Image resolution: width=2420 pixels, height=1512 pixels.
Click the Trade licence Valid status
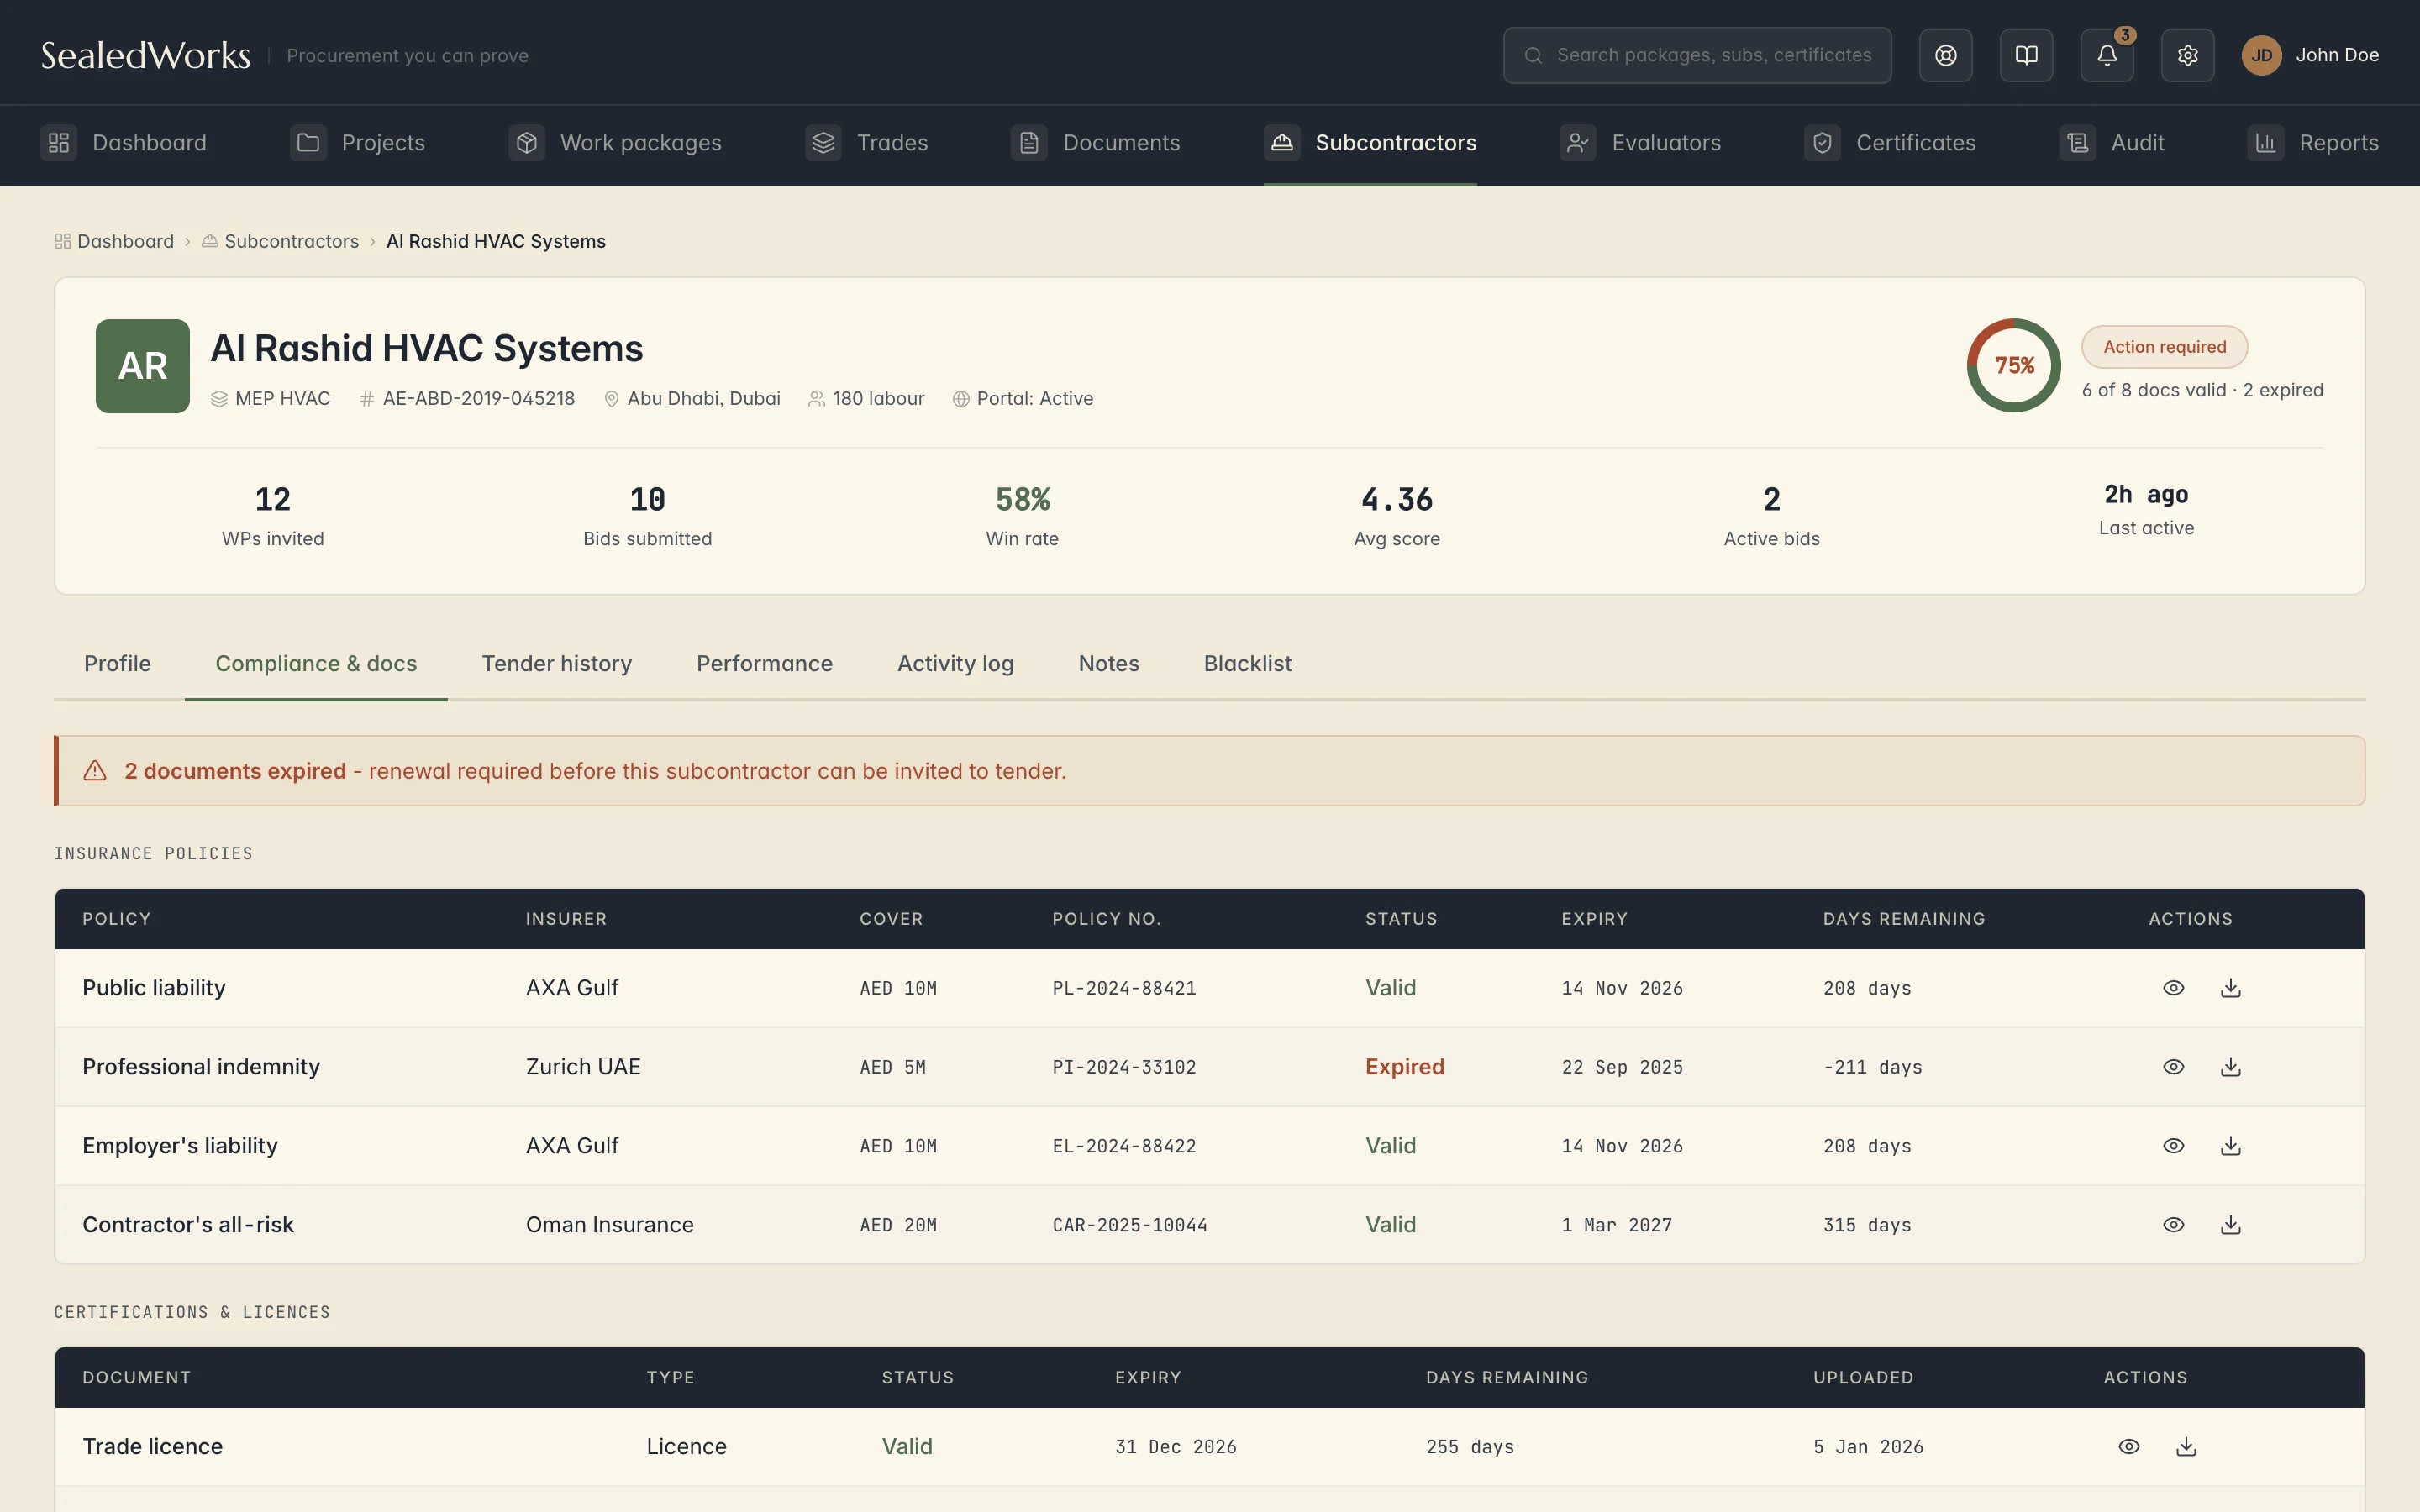click(x=907, y=1447)
